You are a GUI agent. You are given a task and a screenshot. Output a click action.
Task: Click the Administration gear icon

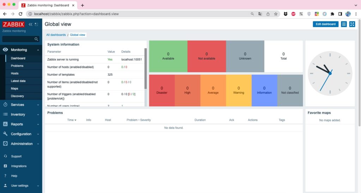point(5,144)
